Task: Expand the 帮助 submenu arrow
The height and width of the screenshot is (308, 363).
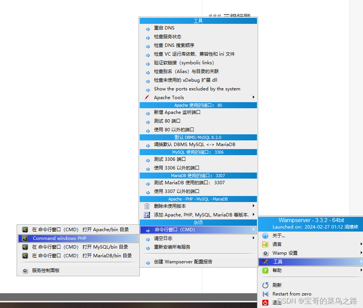Action: point(361,270)
